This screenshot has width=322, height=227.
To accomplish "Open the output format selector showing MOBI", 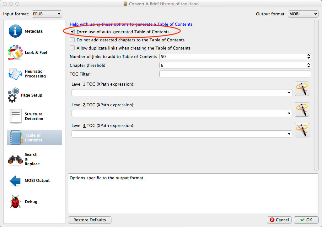I will 303,14.
